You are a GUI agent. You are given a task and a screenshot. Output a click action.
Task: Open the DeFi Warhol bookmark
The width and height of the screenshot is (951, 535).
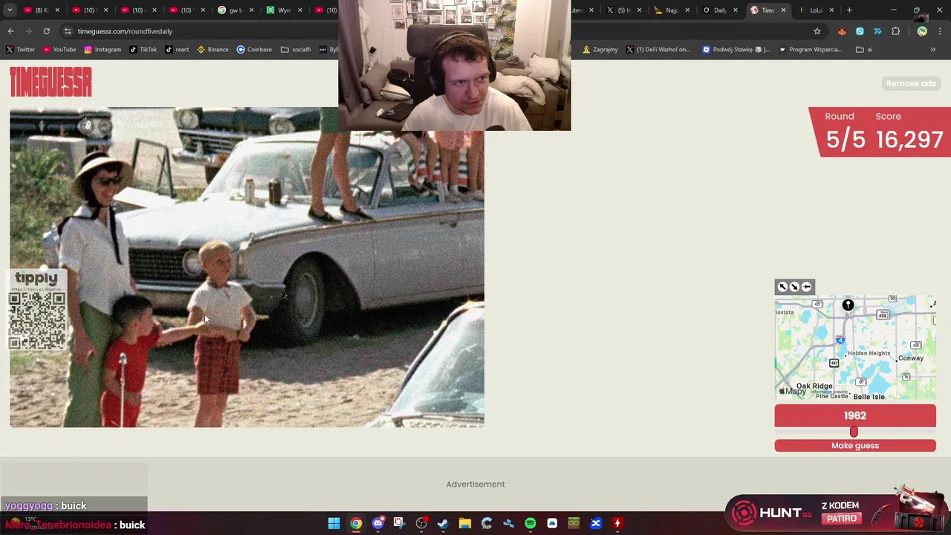point(658,50)
